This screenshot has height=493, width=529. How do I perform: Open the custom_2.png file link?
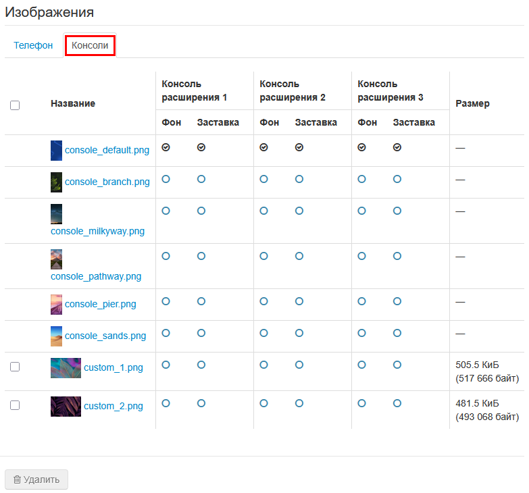click(x=114, y=407)
